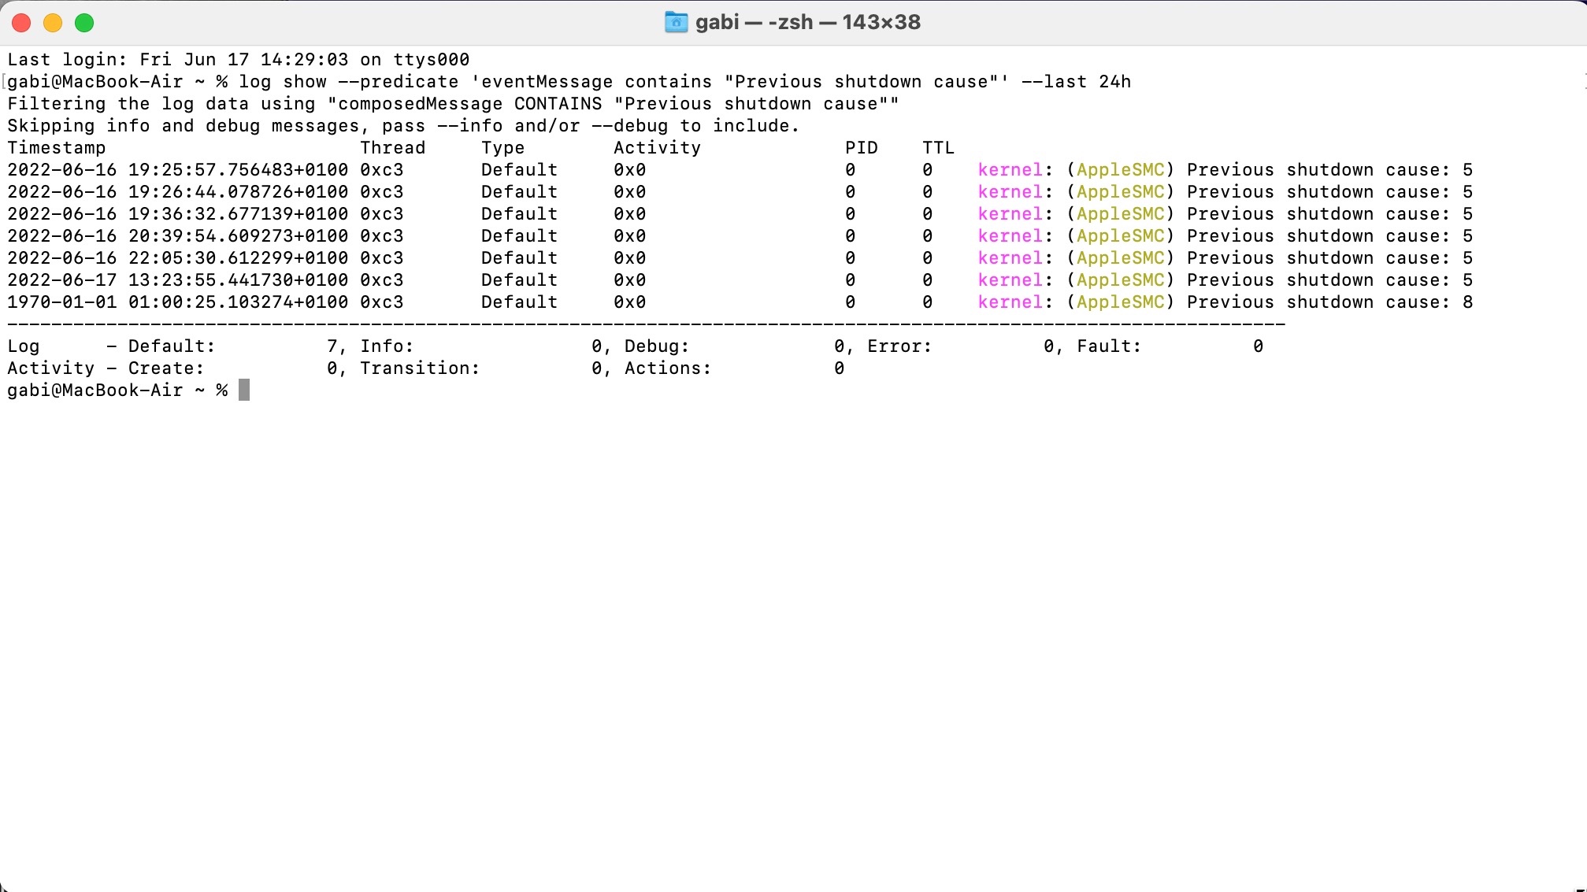Click the yellow minimize window button
Screen dimensions: 1587x892
53,23
